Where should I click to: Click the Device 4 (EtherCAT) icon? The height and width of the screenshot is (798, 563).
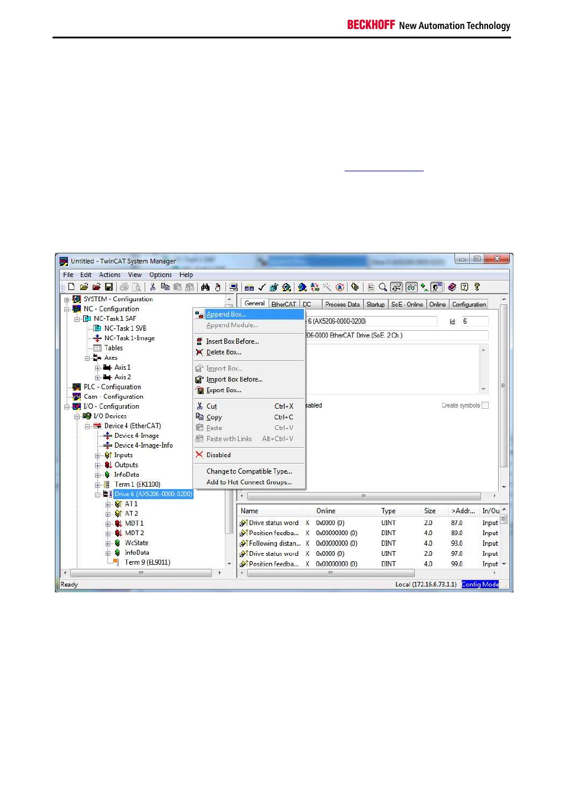coord(97,426)
